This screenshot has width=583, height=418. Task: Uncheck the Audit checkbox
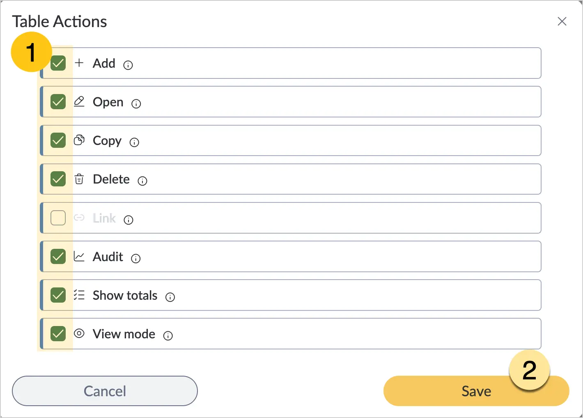(x=58, y=257)
